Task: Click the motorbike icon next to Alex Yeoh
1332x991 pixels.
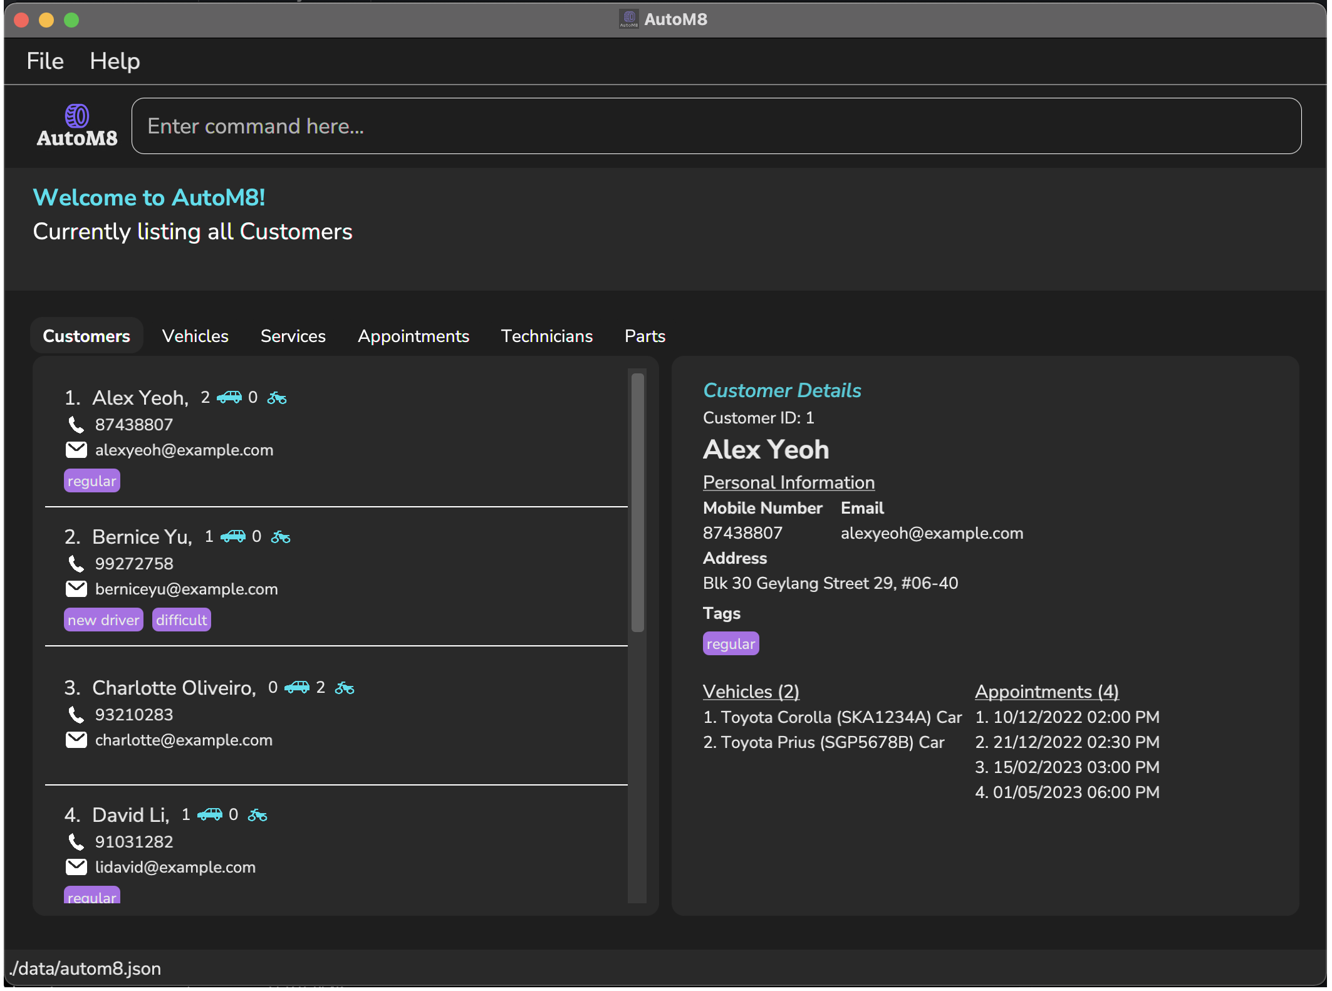Action: point(277,397)
